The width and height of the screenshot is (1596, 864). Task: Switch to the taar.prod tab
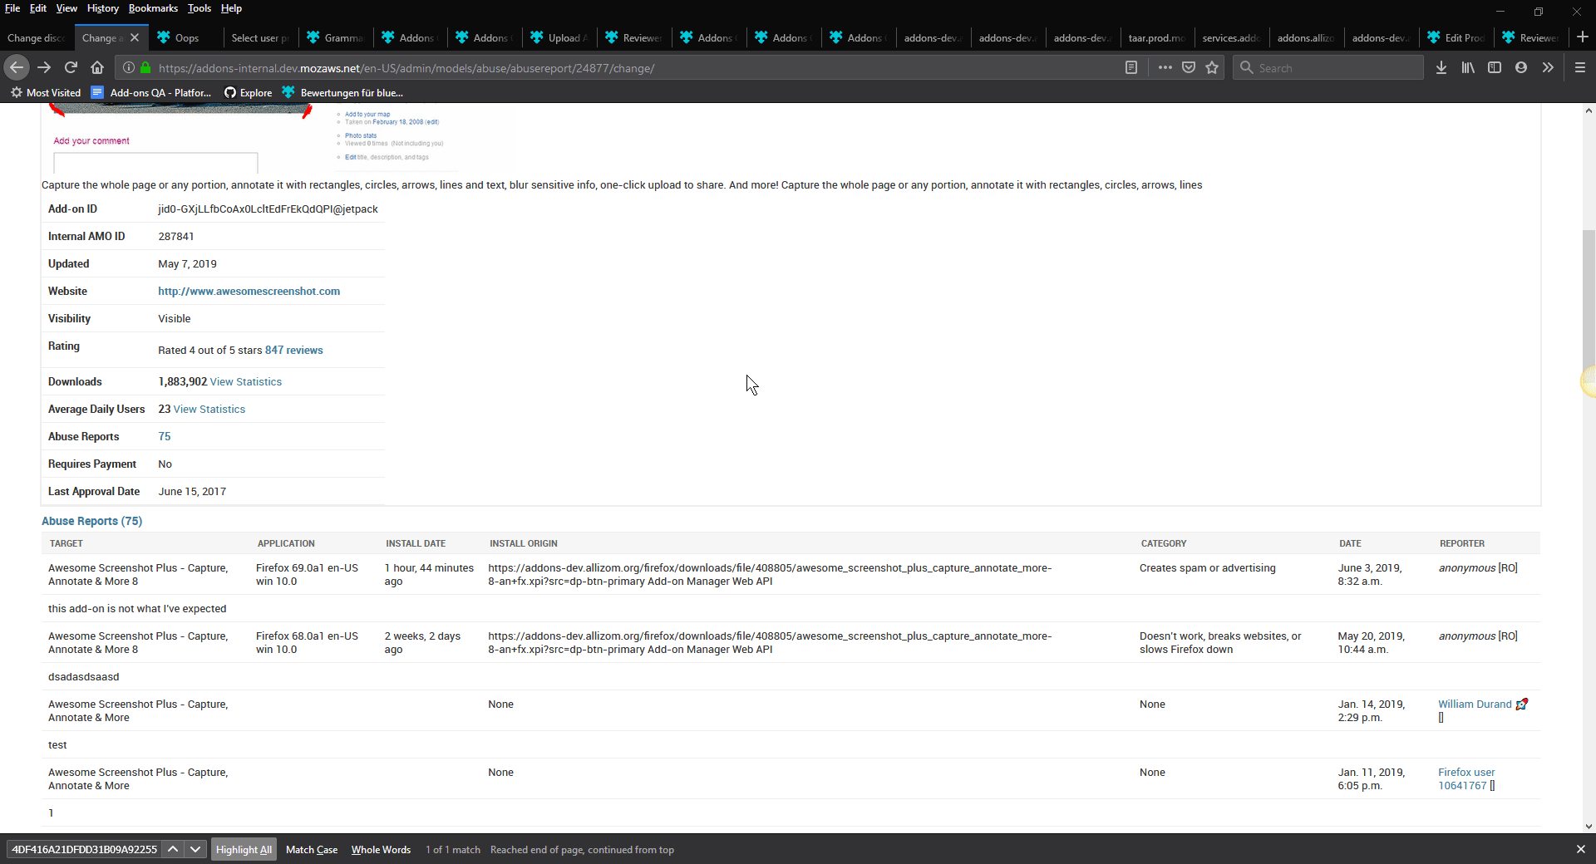click(x=1157, y=37)
